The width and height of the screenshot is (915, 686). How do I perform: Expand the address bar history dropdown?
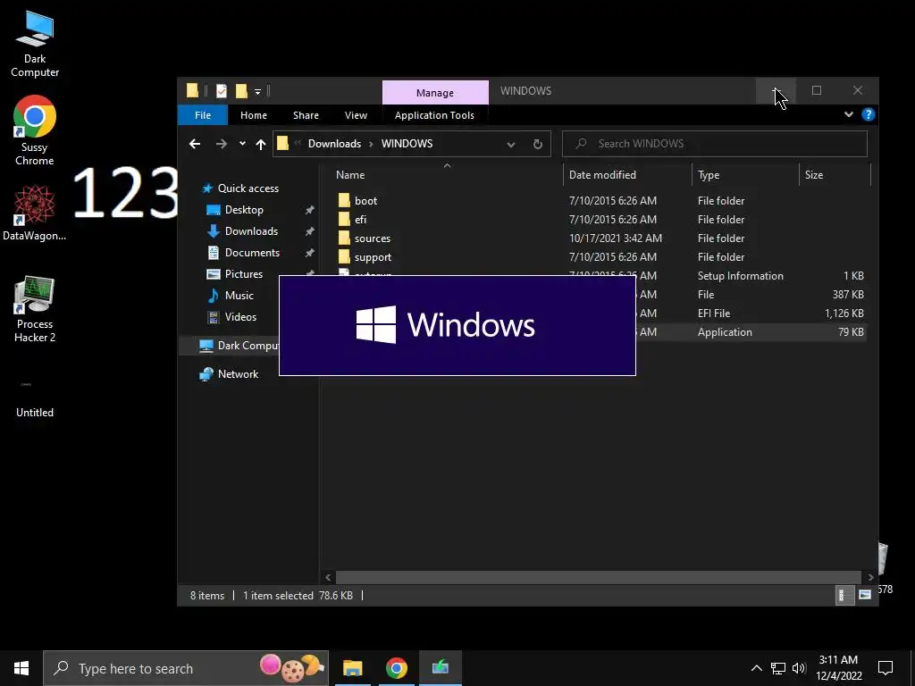pos(511,144)
